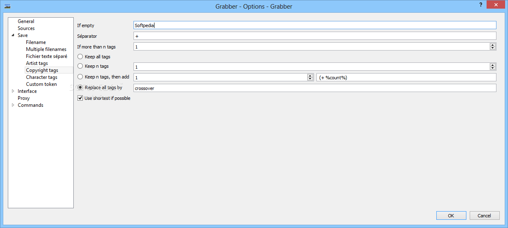Select the Interface tree node

[27, 91]
